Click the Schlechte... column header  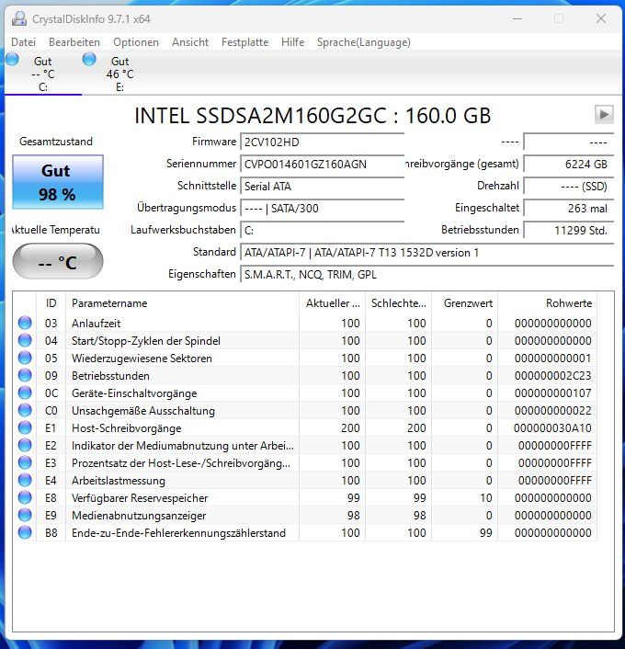pos(398,303)
